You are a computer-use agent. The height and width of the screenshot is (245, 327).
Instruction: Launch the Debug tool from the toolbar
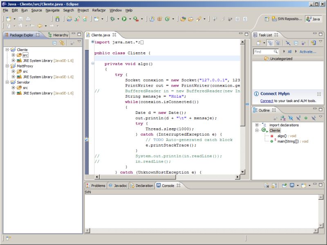click(112, 18)
